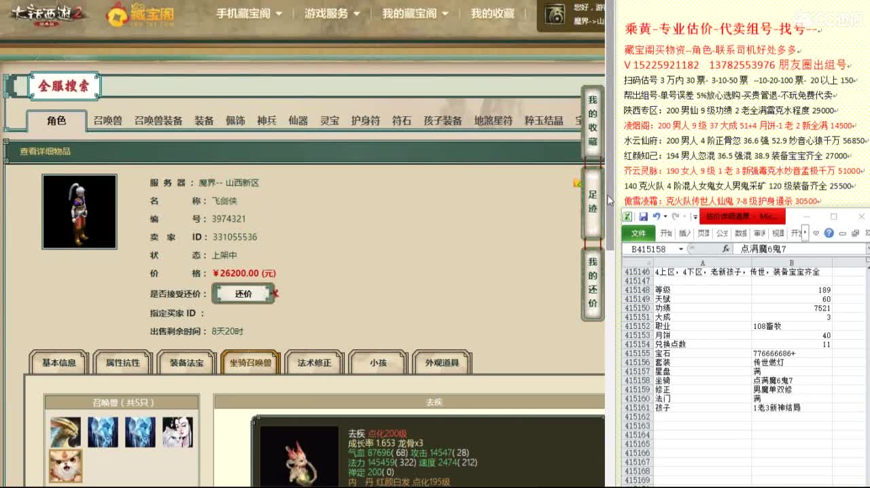Viewport: 870px width, 488px height.
Task: Open the 游戏服务 dropdown menu
Action: click(332, 13)
